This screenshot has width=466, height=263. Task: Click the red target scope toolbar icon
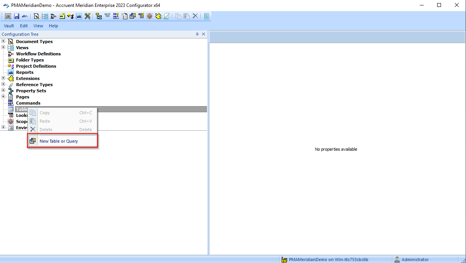tap(150, 16)
